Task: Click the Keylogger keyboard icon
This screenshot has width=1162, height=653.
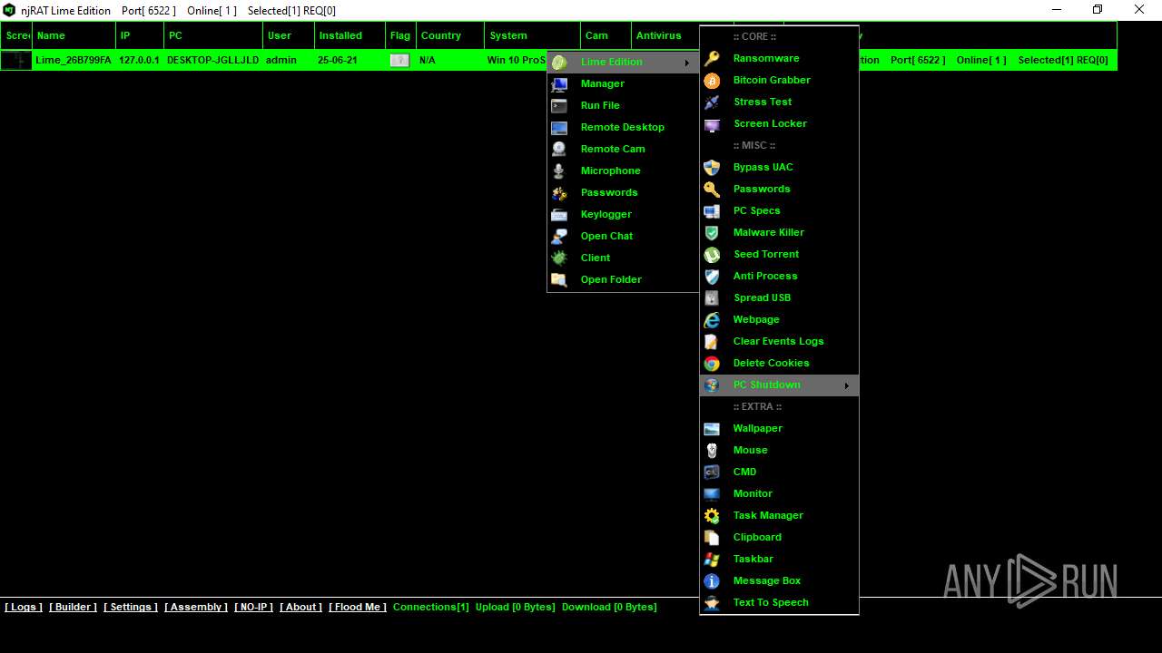Action: click(559, 214)
